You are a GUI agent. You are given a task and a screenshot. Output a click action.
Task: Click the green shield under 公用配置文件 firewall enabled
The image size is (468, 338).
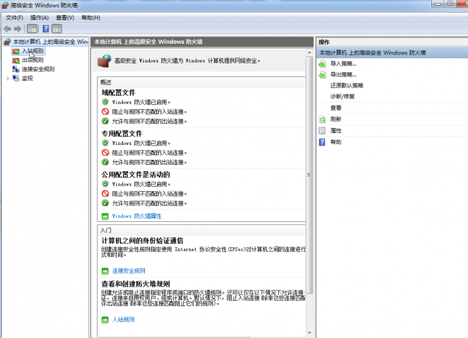tap(105, 184)
